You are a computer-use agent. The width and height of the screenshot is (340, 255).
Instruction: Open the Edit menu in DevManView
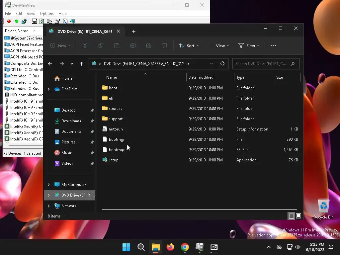pos(19,13)
